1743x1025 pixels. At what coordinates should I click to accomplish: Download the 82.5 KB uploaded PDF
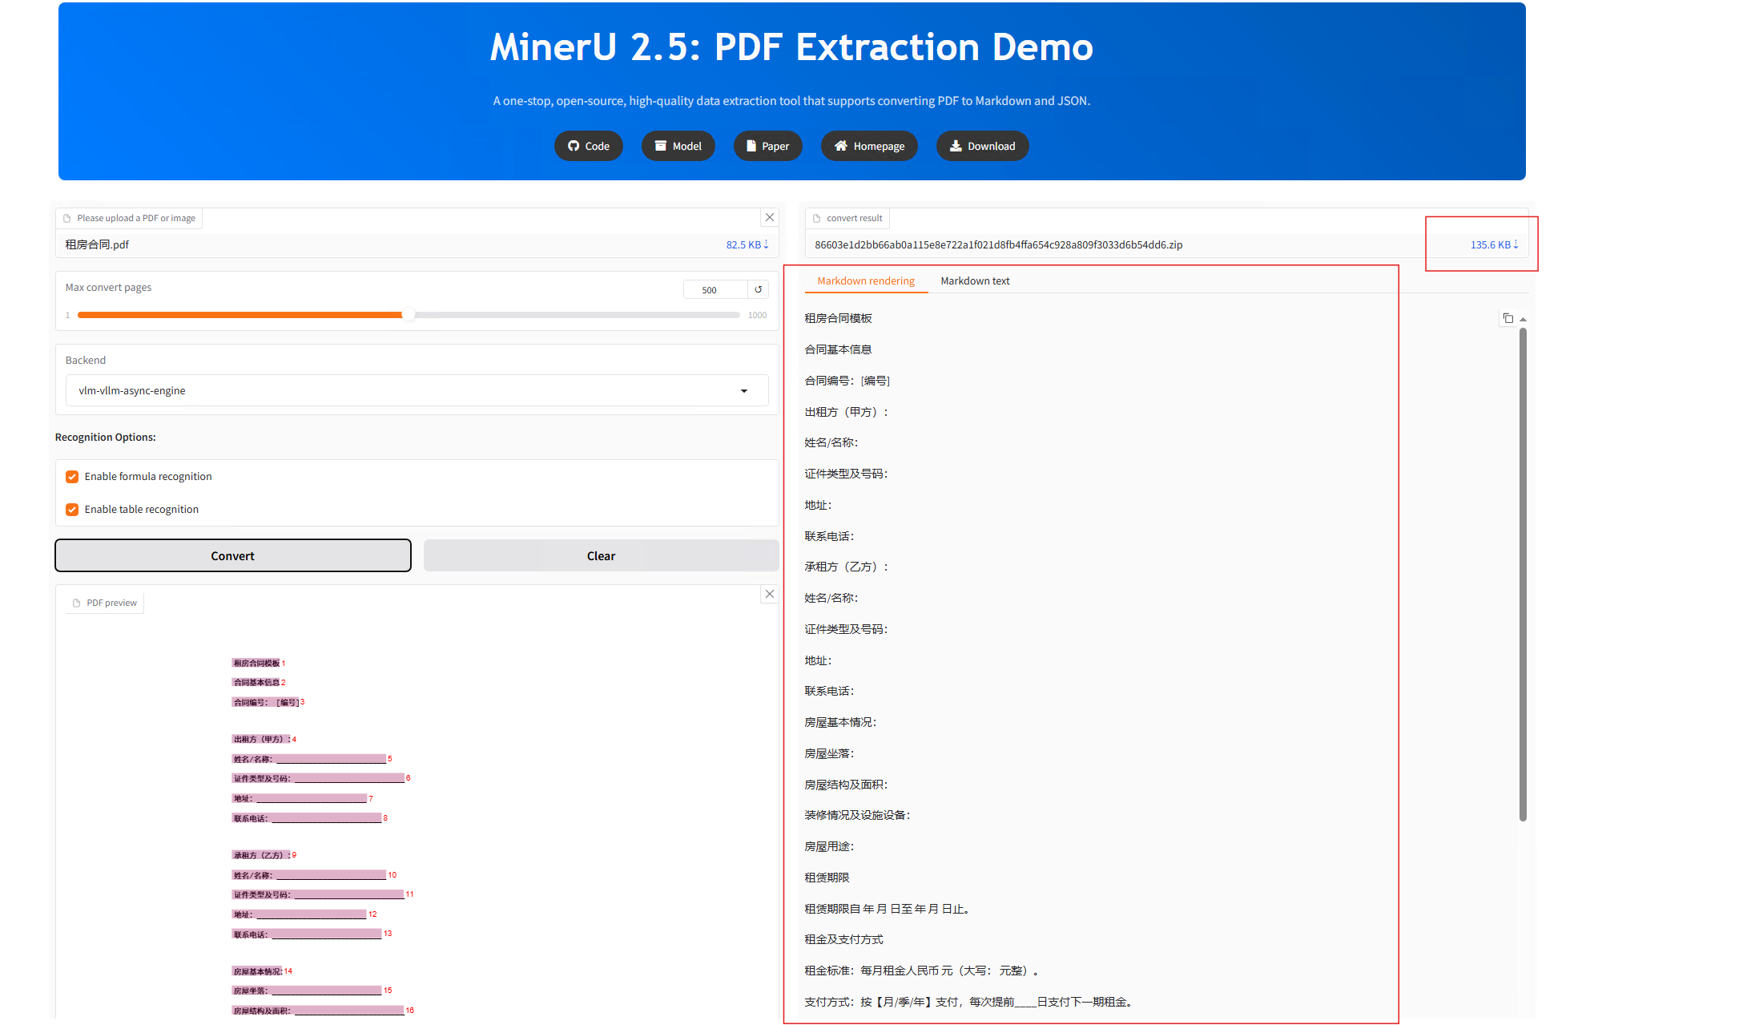pyautogui.click(x=747, y=244)
